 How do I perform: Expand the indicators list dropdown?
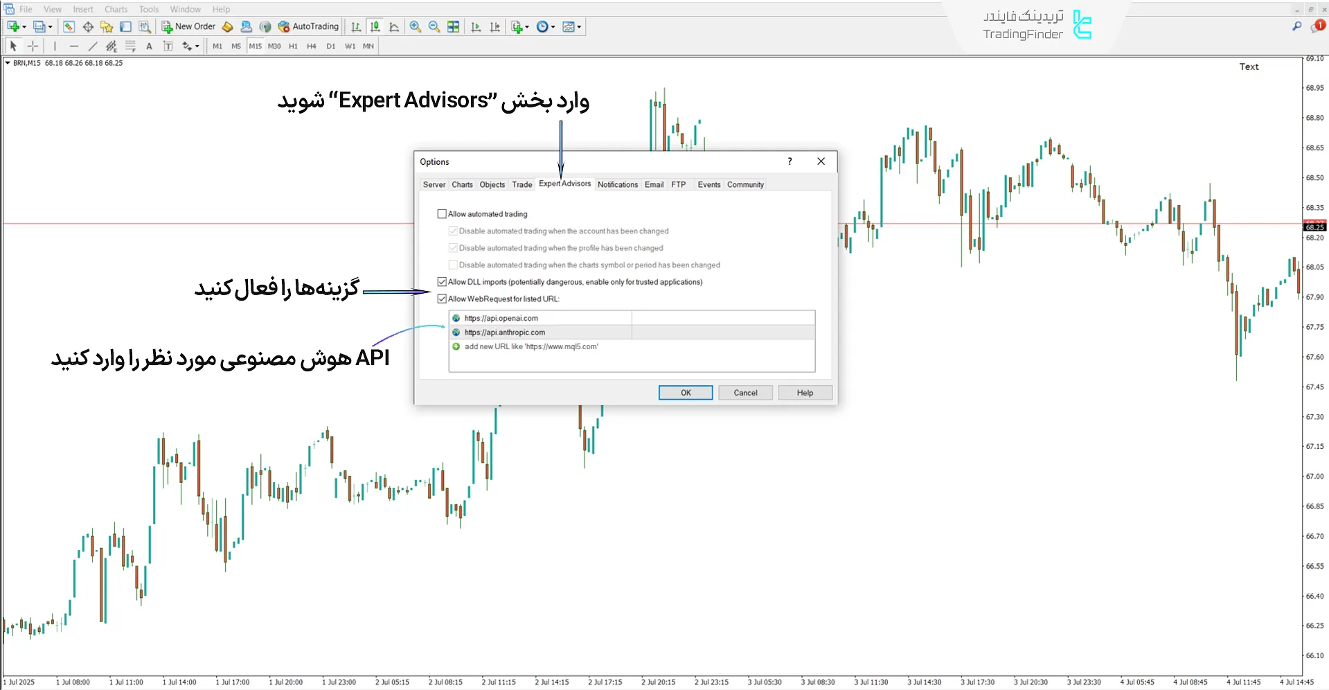[527, 27]
